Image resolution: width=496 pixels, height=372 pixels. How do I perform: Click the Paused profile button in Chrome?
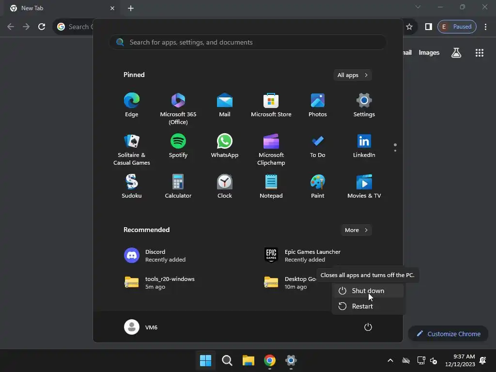pyautogui.click(x=457, y=27)
